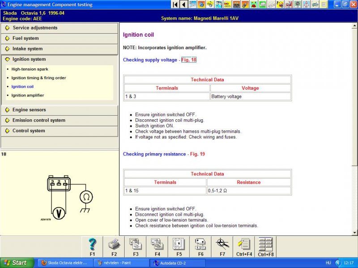Expand the Engine sensors section
This screenshot has height=268, width=358.
(x=60, y=110)
